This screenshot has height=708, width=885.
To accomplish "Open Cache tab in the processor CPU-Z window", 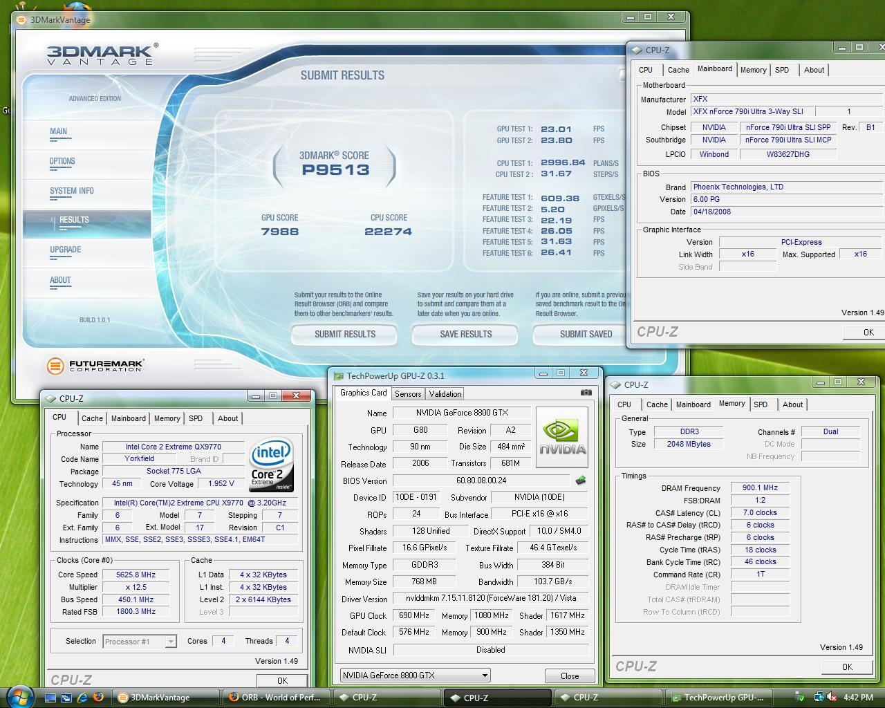I will click(92, 418).
